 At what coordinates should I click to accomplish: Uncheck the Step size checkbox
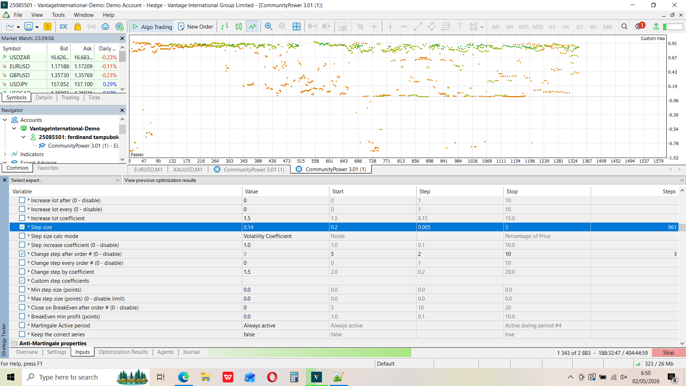[x=22, y=227]
